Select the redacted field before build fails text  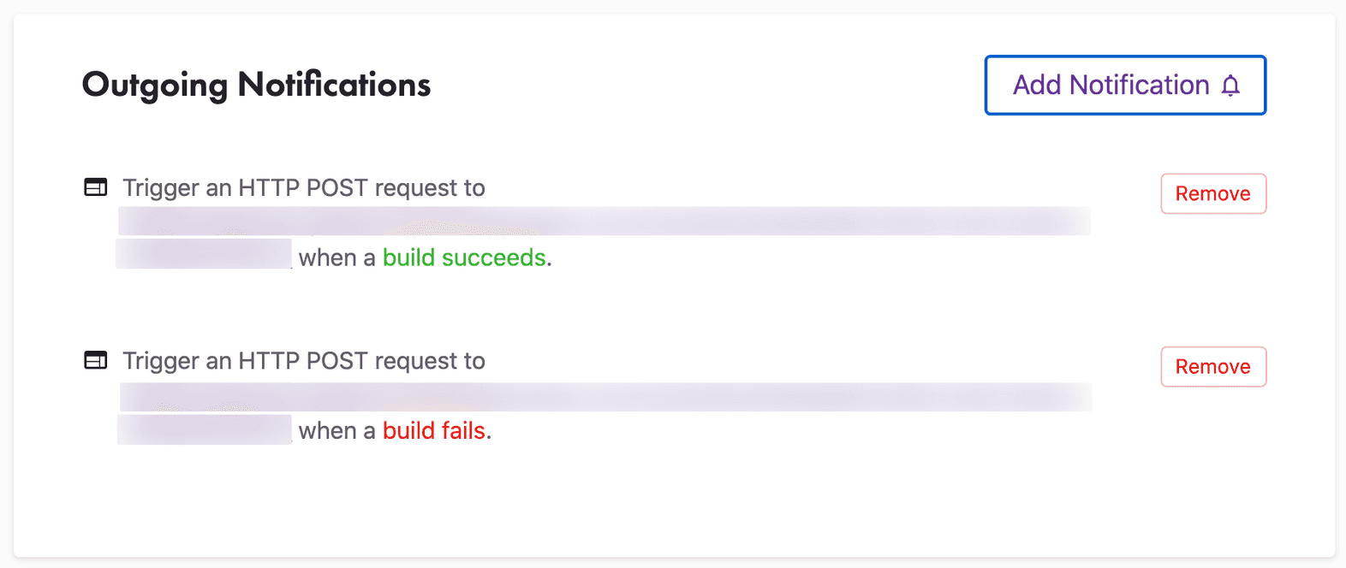204,429
